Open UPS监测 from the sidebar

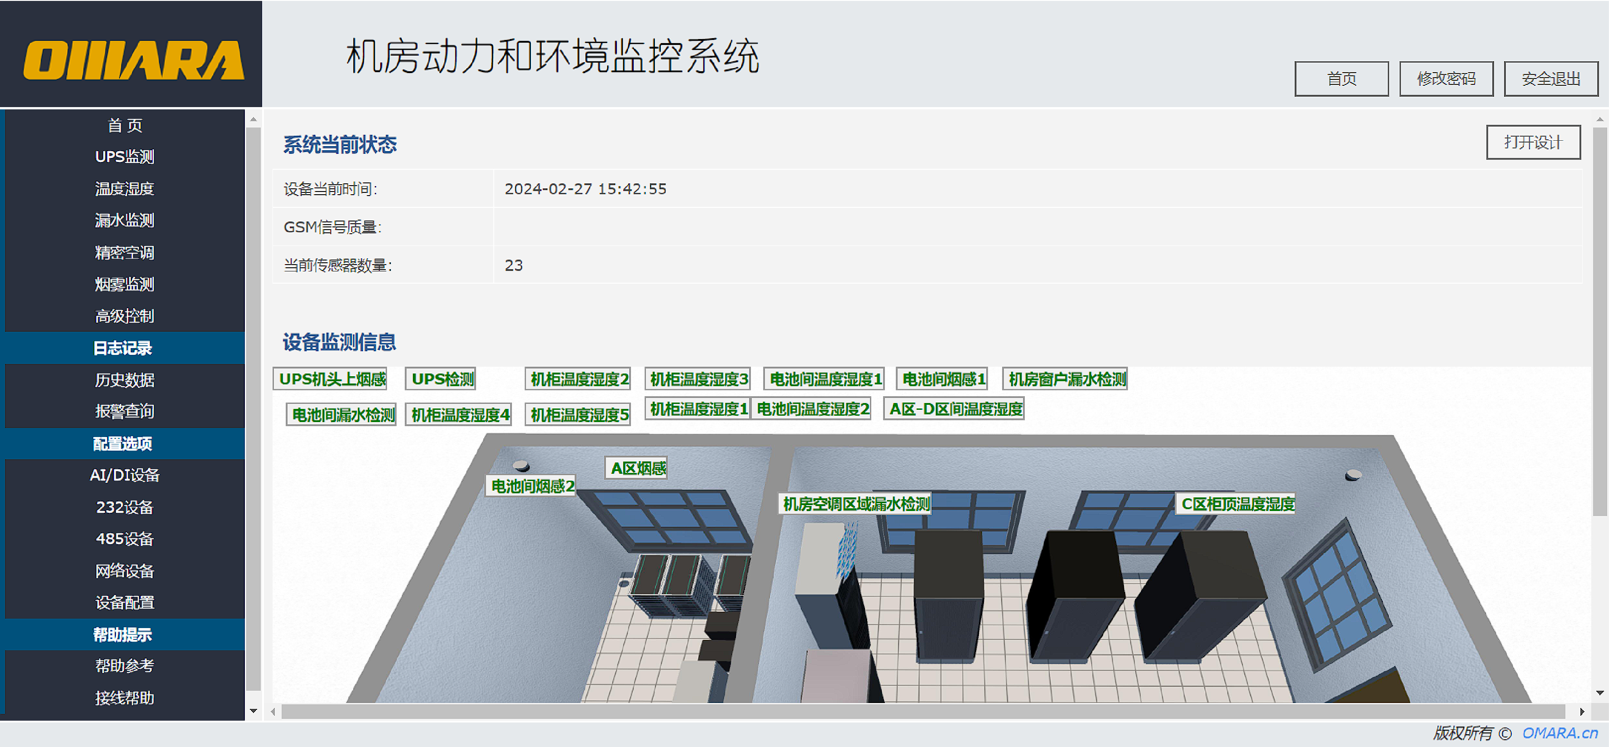click(x=124, y=157)
